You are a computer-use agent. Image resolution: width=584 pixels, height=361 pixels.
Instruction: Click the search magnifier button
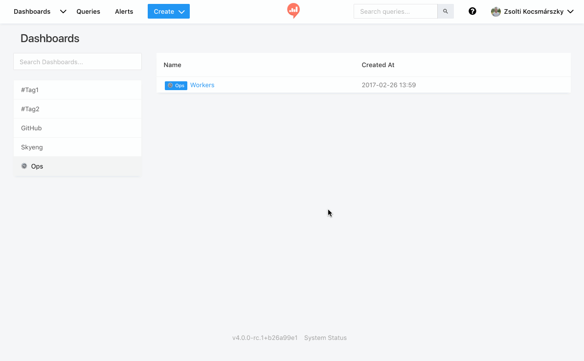pyautogui.click(x=445, y=11)
